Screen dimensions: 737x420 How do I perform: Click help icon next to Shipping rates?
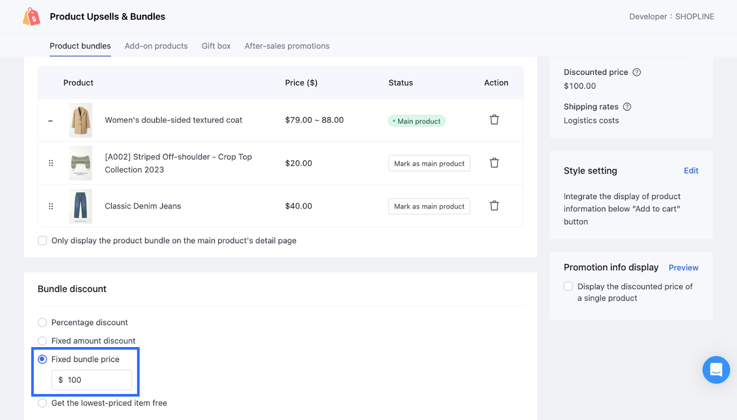coord(627,107)
